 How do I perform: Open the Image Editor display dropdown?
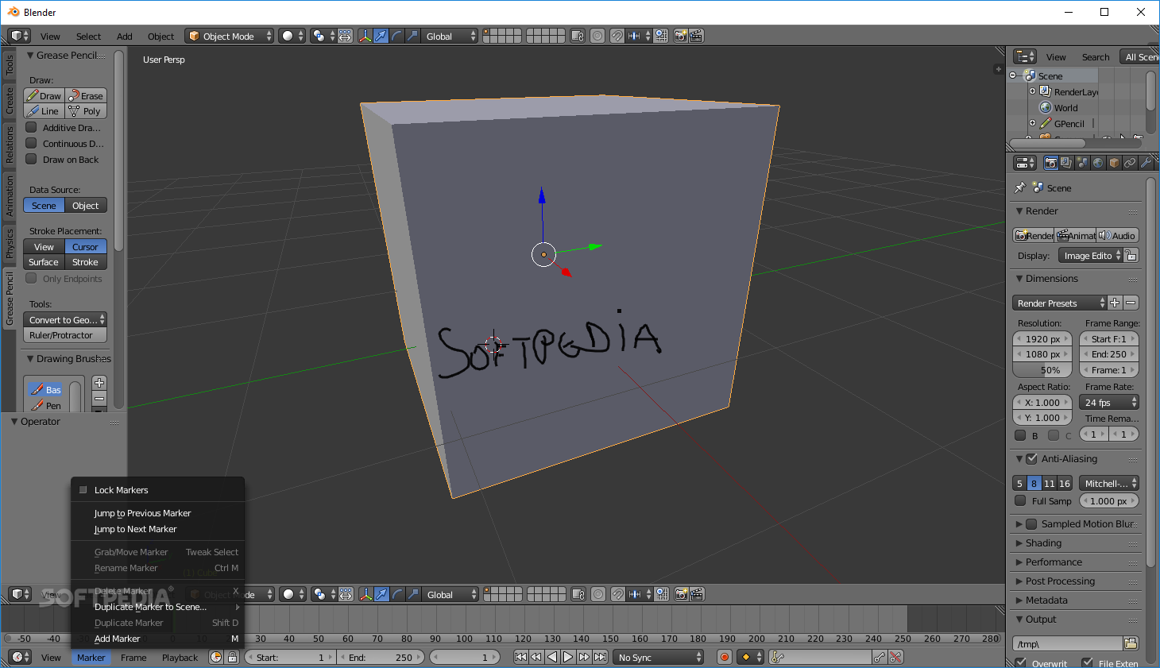[x=1090, y=255]
